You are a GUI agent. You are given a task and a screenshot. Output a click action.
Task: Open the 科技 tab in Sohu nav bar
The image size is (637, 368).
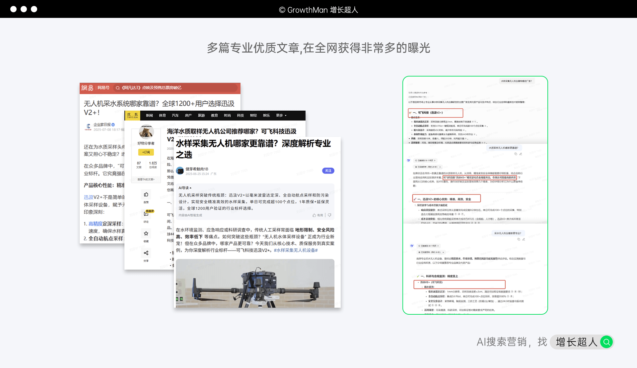(240, 116)
